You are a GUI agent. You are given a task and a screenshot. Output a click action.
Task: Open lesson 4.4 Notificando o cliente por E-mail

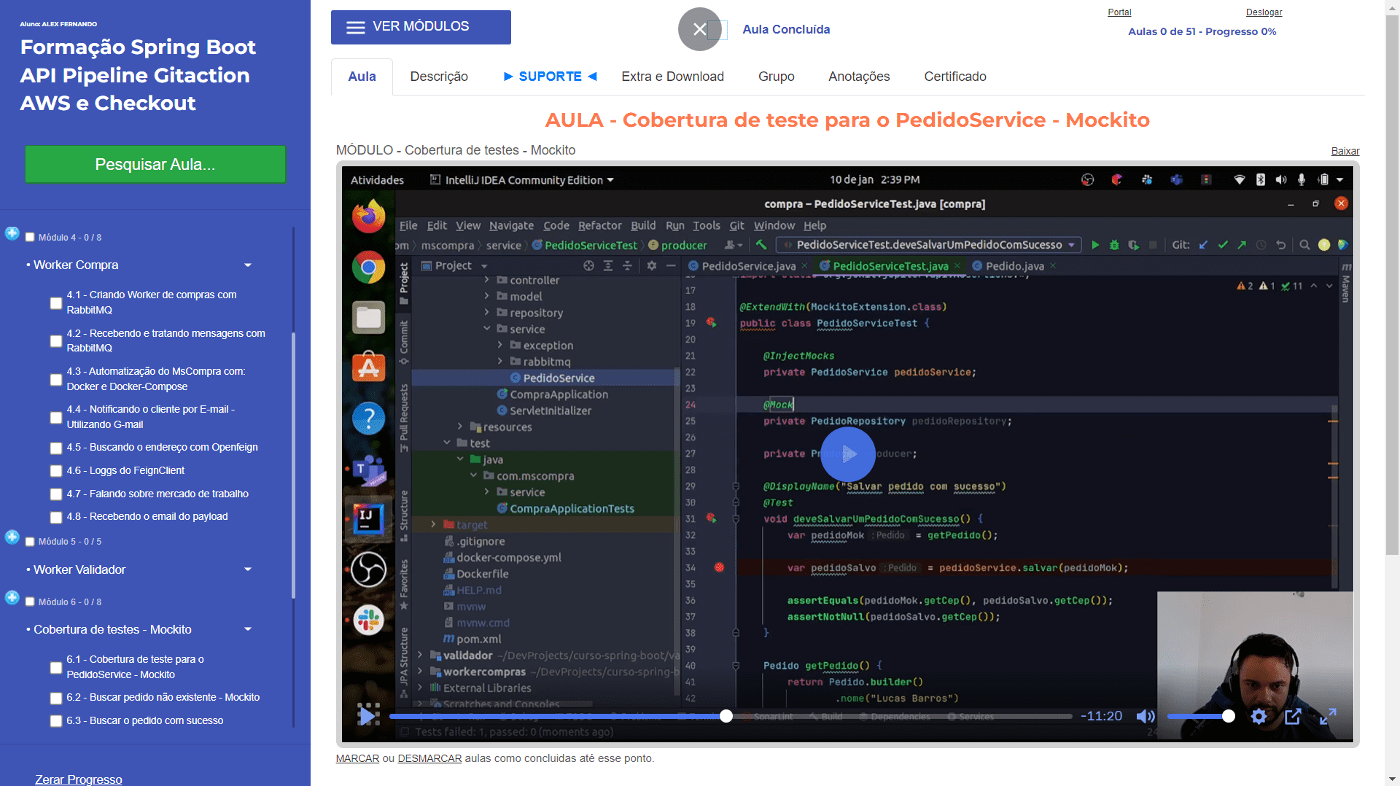[x=150, y=417]
